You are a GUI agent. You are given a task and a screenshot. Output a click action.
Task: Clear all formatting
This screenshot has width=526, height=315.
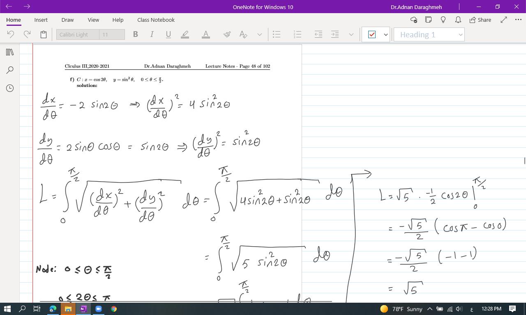(243, 35)
